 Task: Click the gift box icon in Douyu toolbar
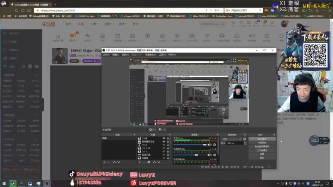147,36
